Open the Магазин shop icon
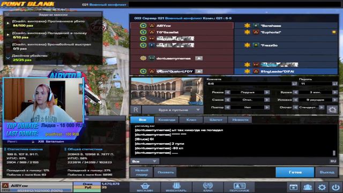This screenshot has height=193, width=343. point(145,187)
